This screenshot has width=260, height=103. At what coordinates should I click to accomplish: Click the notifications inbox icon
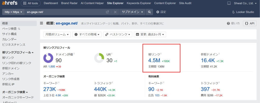coord(229,3)
